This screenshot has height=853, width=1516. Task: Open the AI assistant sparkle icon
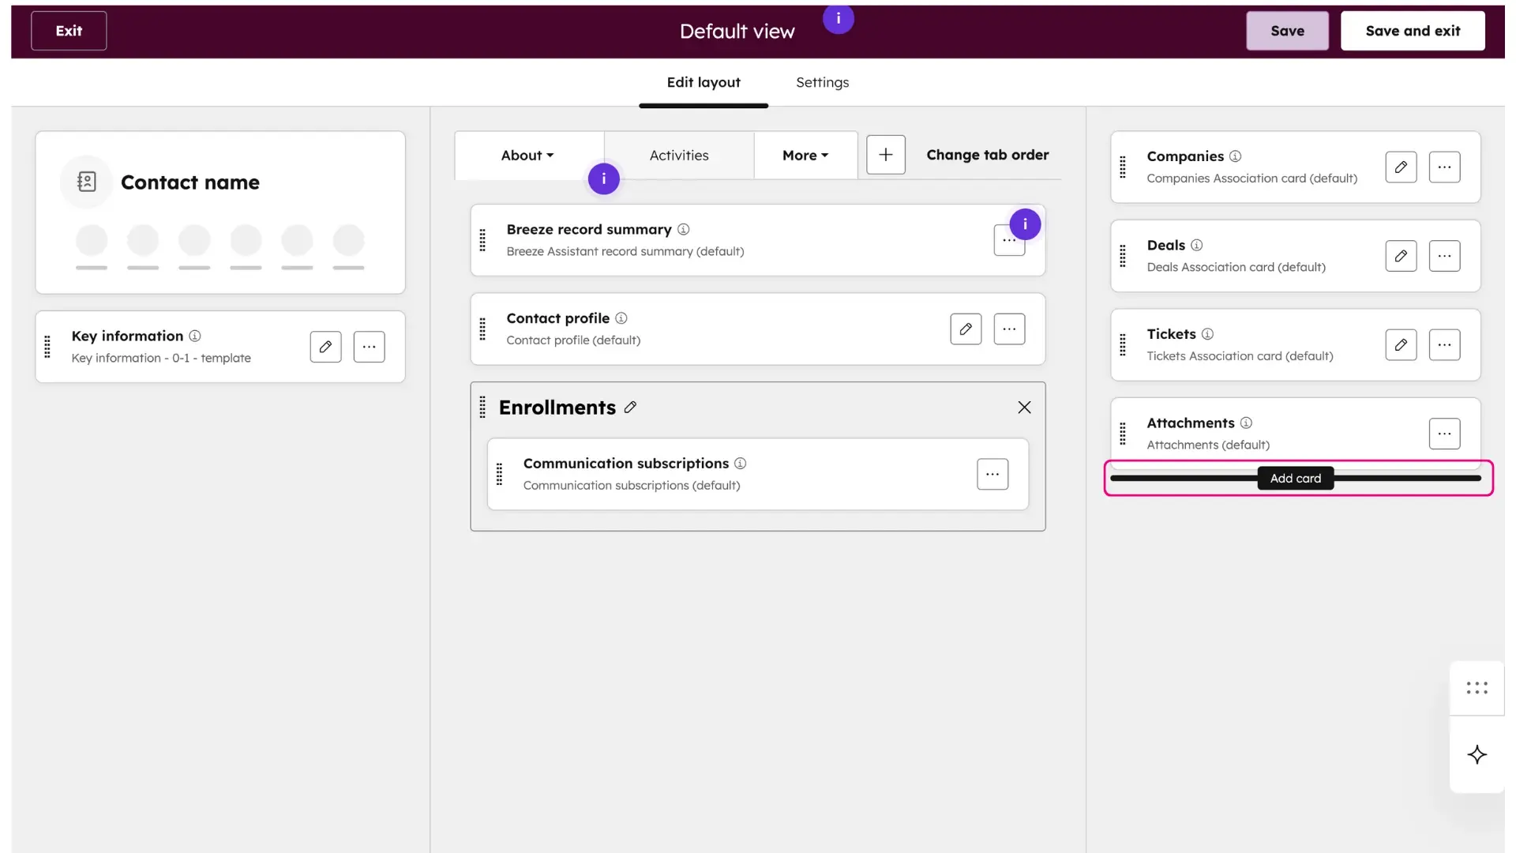pyautogui.click(x=1477, y=754)
